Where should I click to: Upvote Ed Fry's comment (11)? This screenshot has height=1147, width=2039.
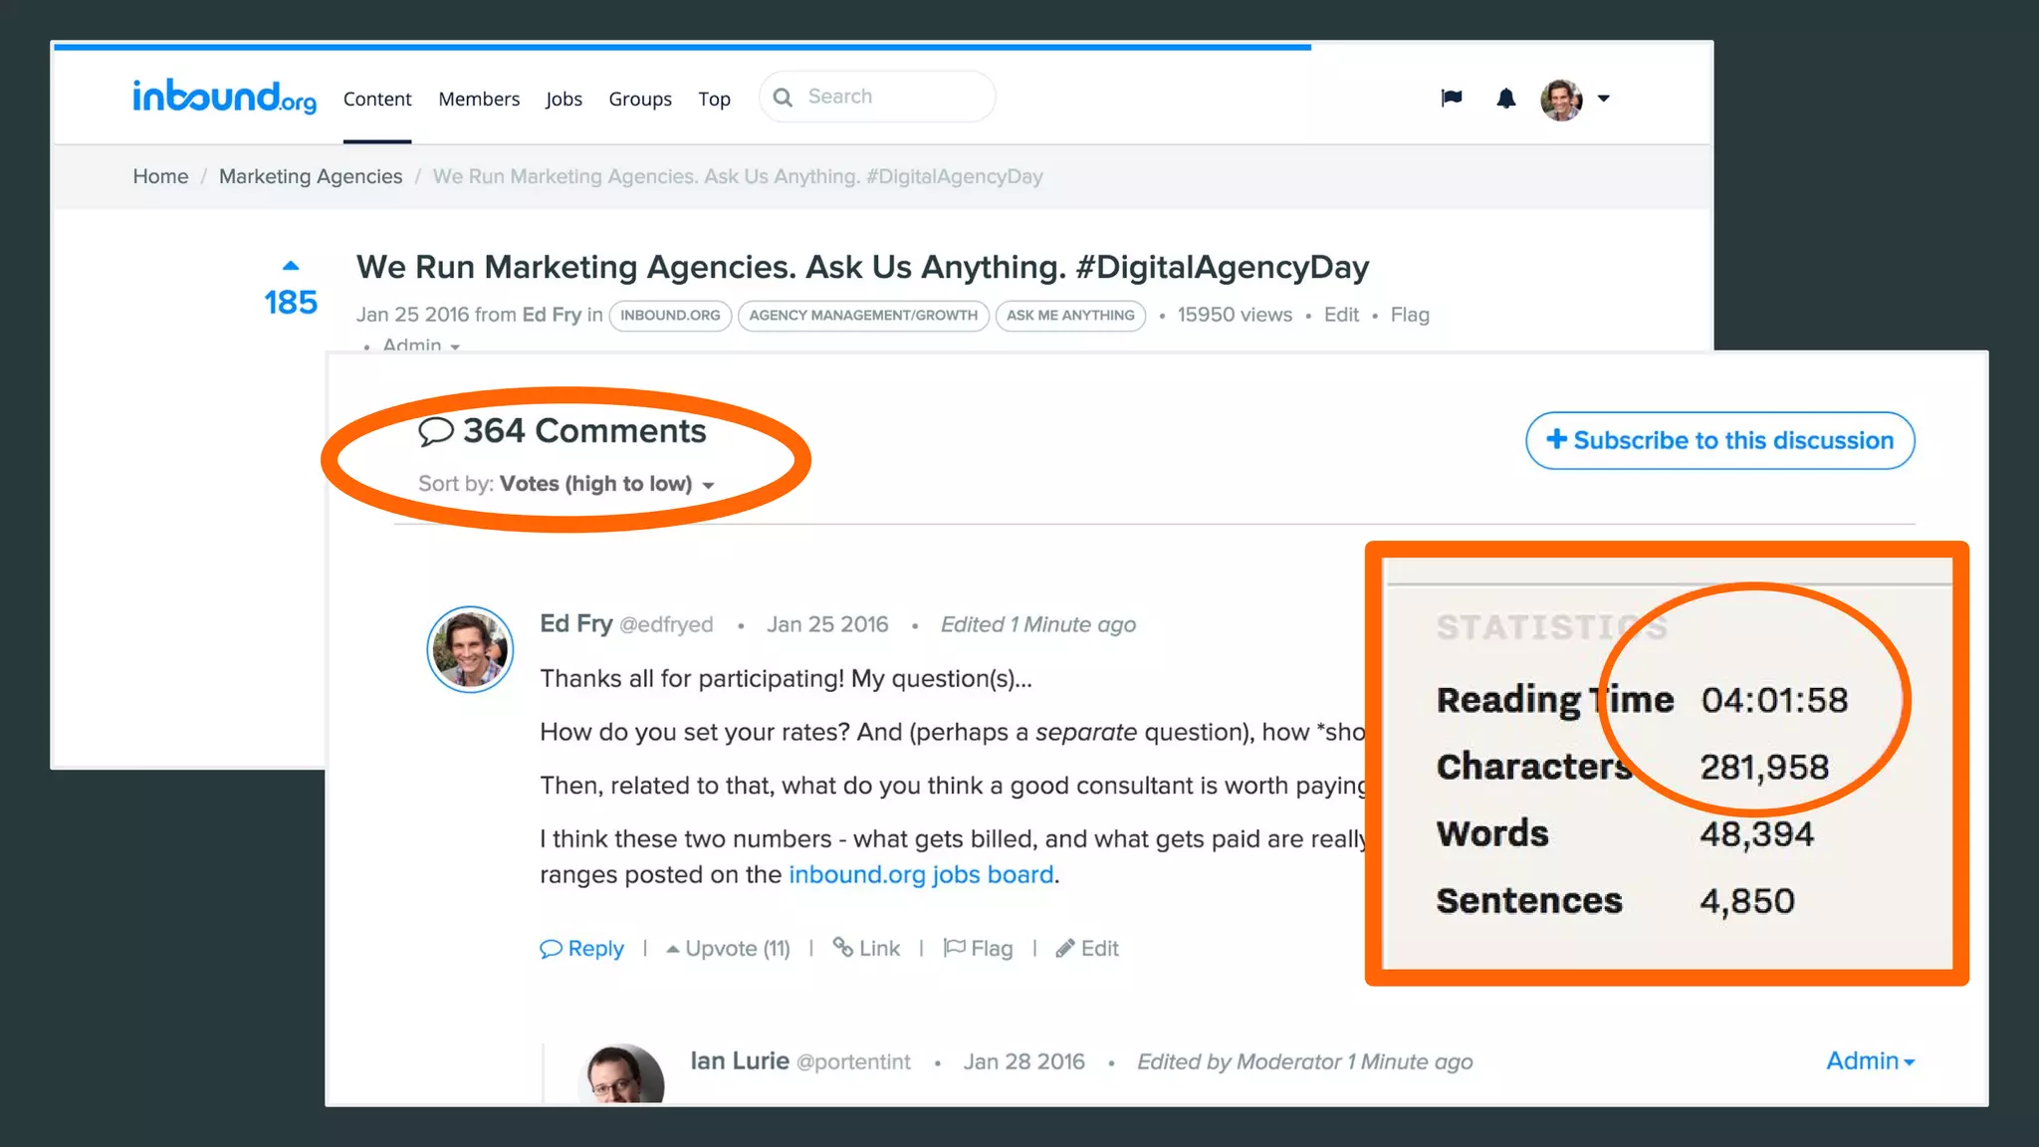click(x=729, y=948)
